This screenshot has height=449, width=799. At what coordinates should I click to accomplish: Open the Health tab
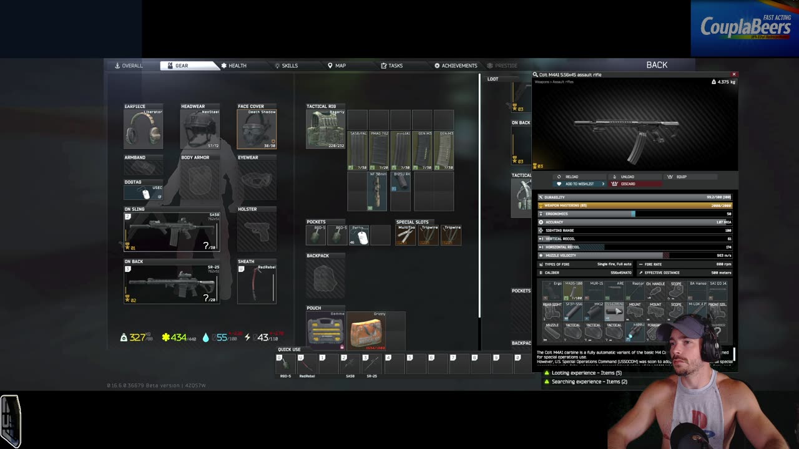click(233, 65)
